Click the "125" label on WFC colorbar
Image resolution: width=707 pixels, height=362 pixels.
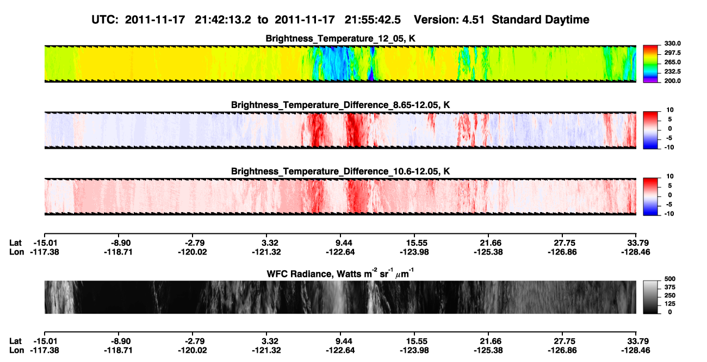pos(671,304)
